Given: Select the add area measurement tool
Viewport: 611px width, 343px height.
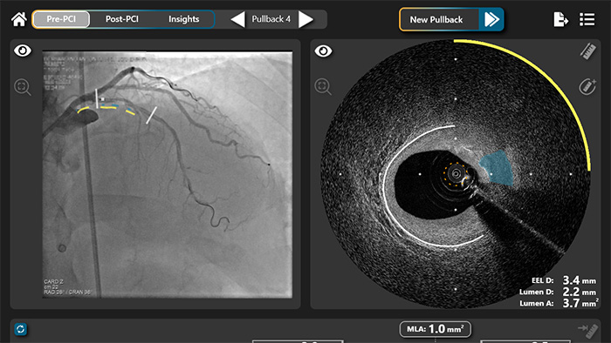Looking at the screenshot, I should 587,87.
